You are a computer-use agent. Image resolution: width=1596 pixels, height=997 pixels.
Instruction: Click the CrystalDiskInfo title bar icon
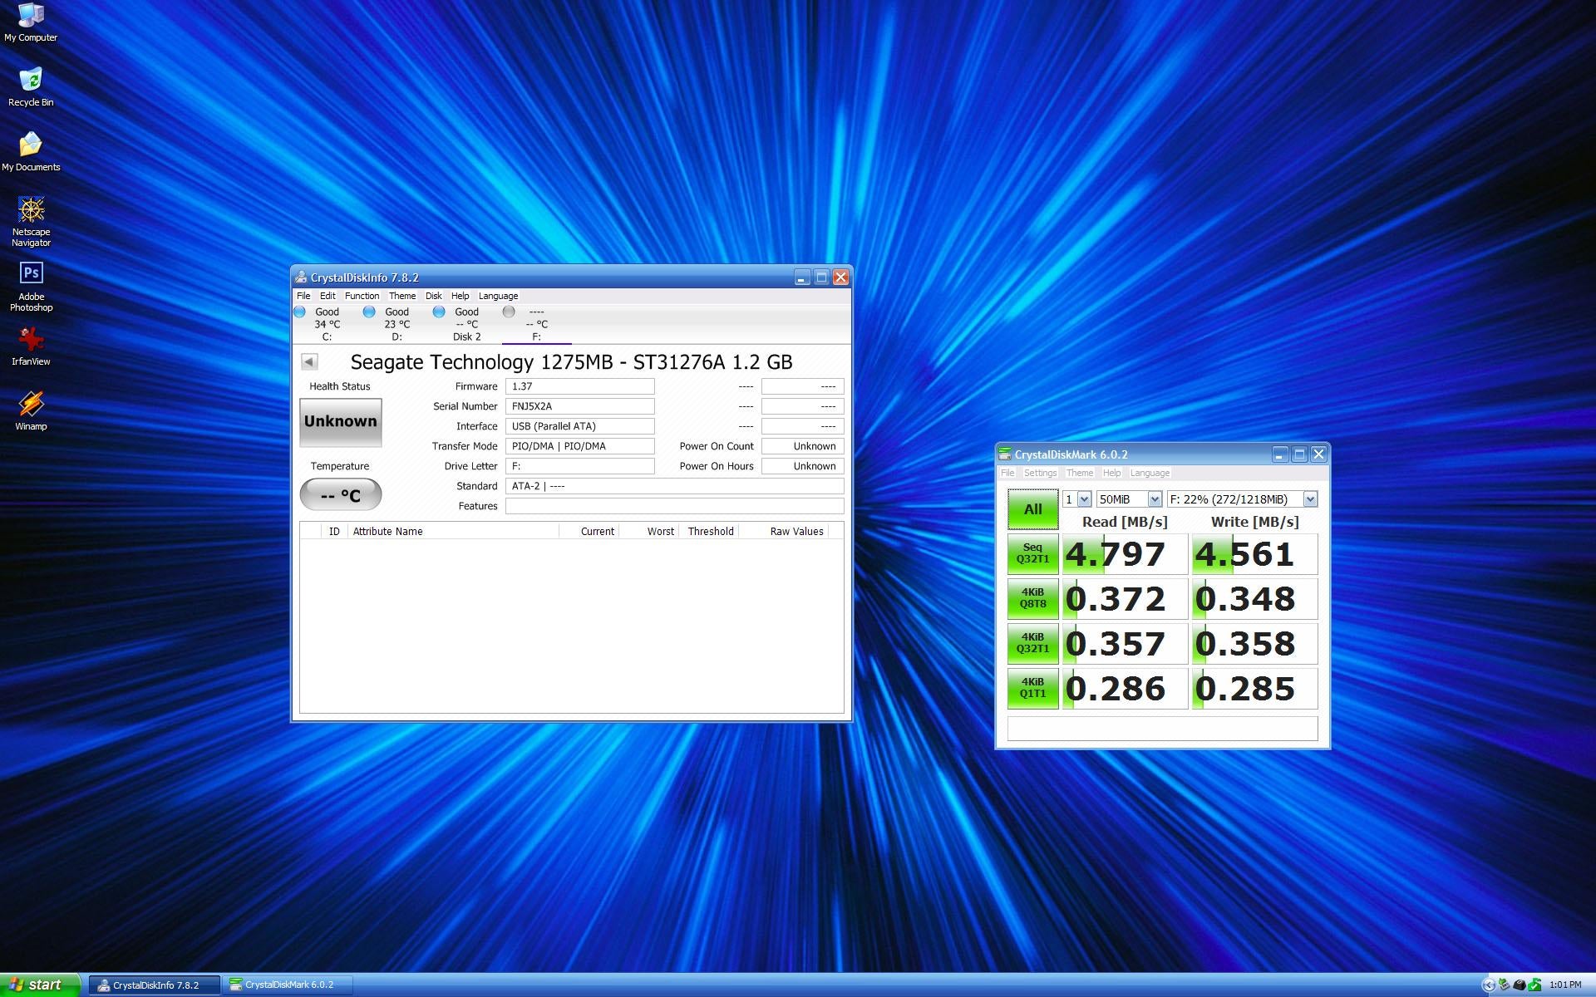[301, 277]
